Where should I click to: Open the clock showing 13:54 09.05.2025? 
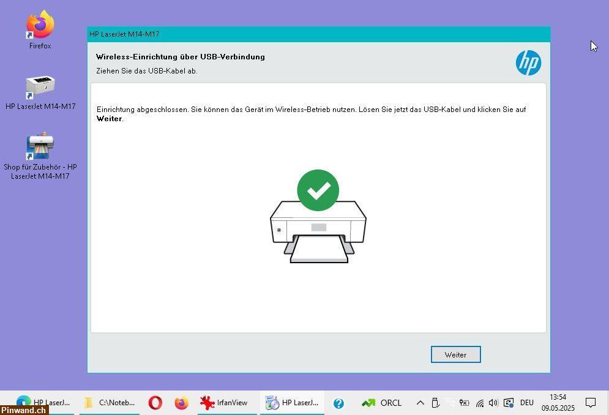pos(558,403)
